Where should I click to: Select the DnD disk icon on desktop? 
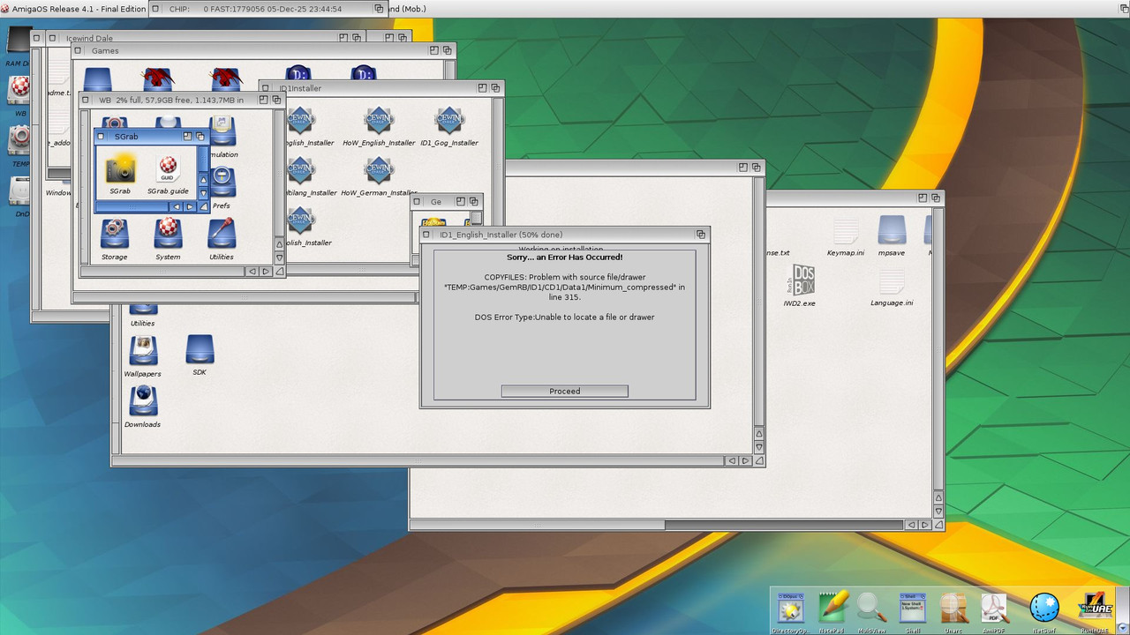(x=19, y=190)
